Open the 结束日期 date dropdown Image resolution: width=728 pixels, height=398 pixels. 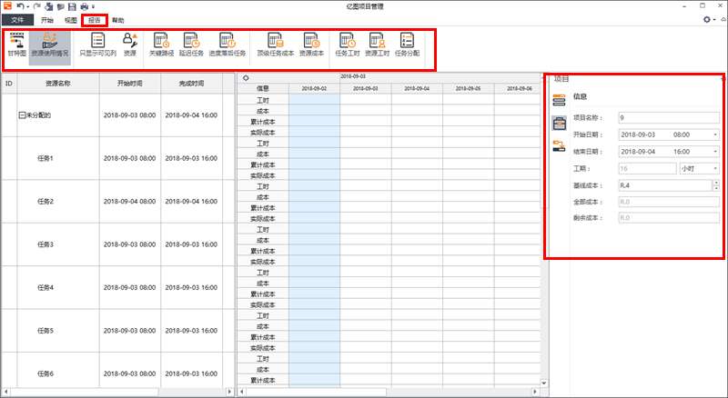pyautogui.click(x=715, y=152)
